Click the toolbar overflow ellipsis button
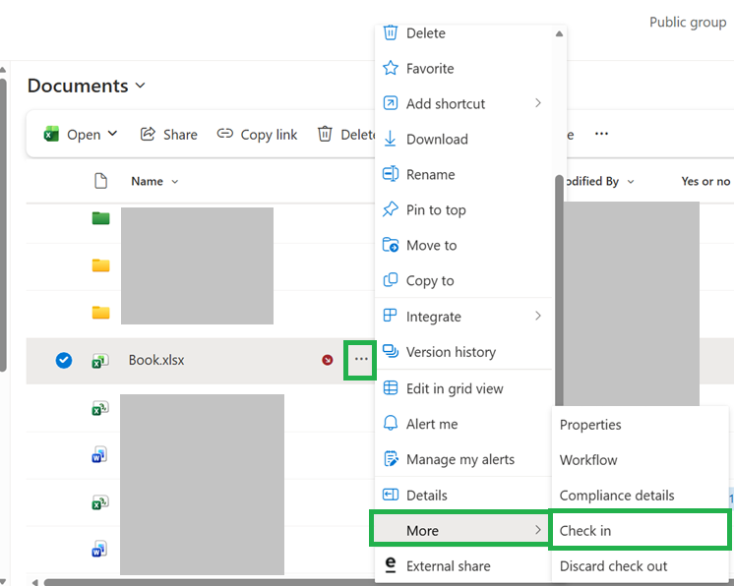 tap(601, 134)
